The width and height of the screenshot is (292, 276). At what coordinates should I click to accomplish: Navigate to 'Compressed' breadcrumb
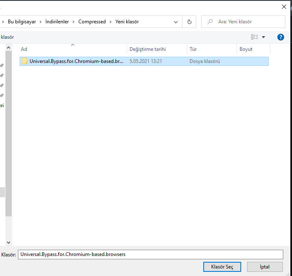click(x=92, y=22)
